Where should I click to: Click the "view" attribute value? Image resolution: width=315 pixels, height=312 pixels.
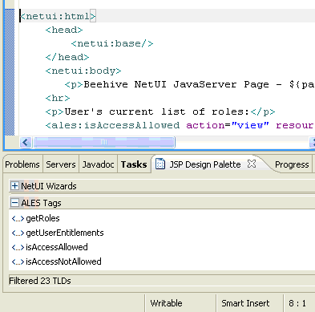coord(250,125)
